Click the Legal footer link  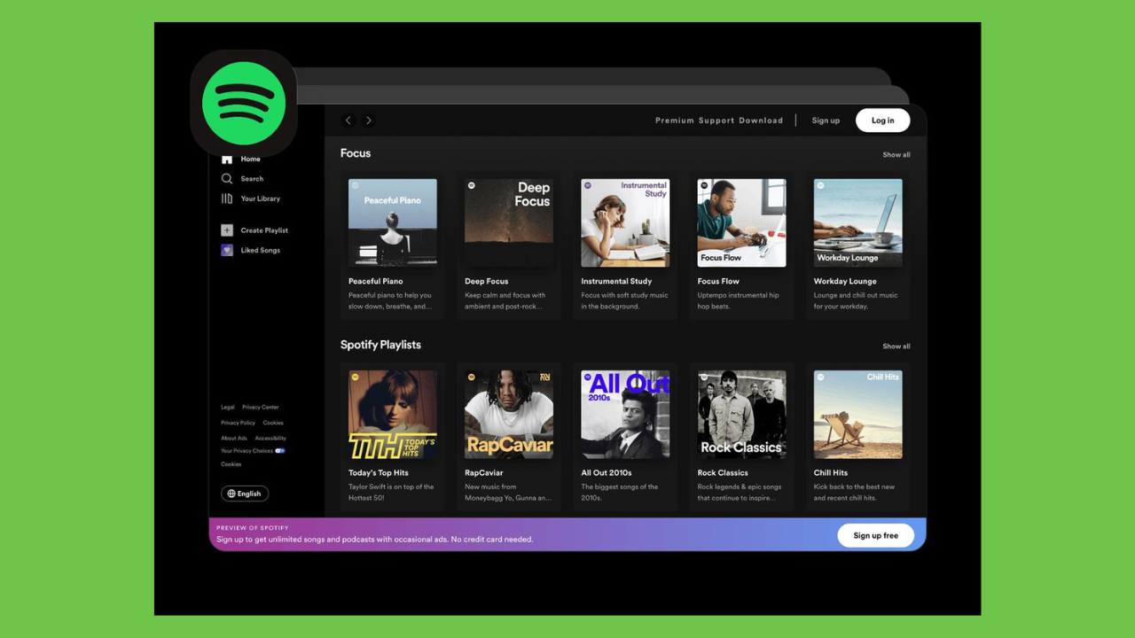228,408
